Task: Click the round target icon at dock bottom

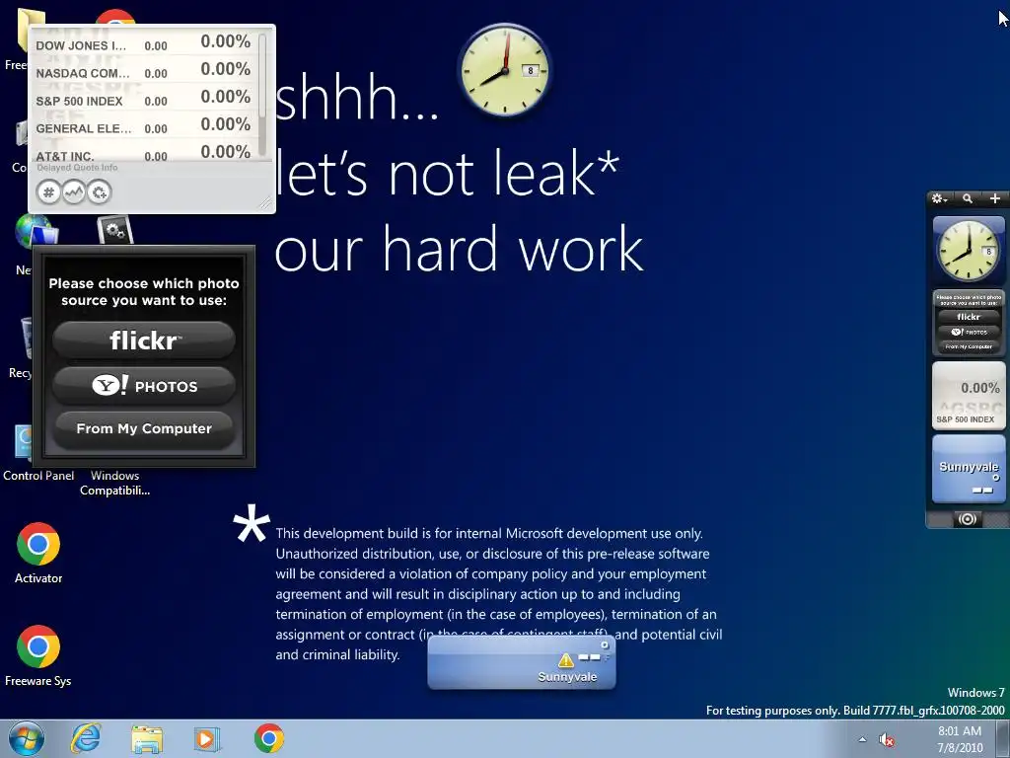Action: tap(968, 519)
